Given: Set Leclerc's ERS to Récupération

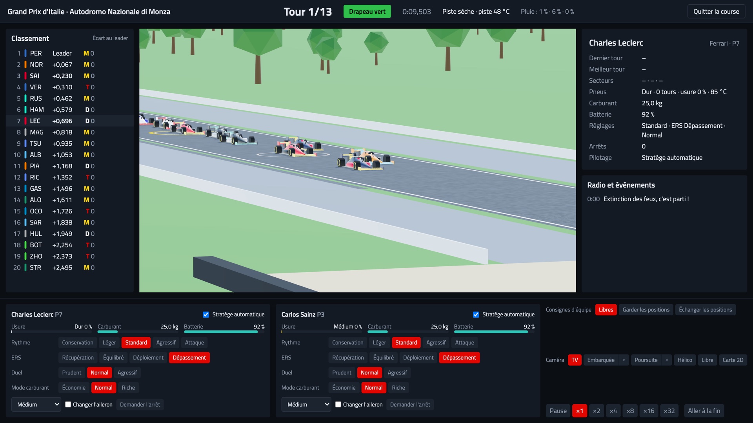Looking at the screenshot, I should pyautogui.click(x=78, y=358).
